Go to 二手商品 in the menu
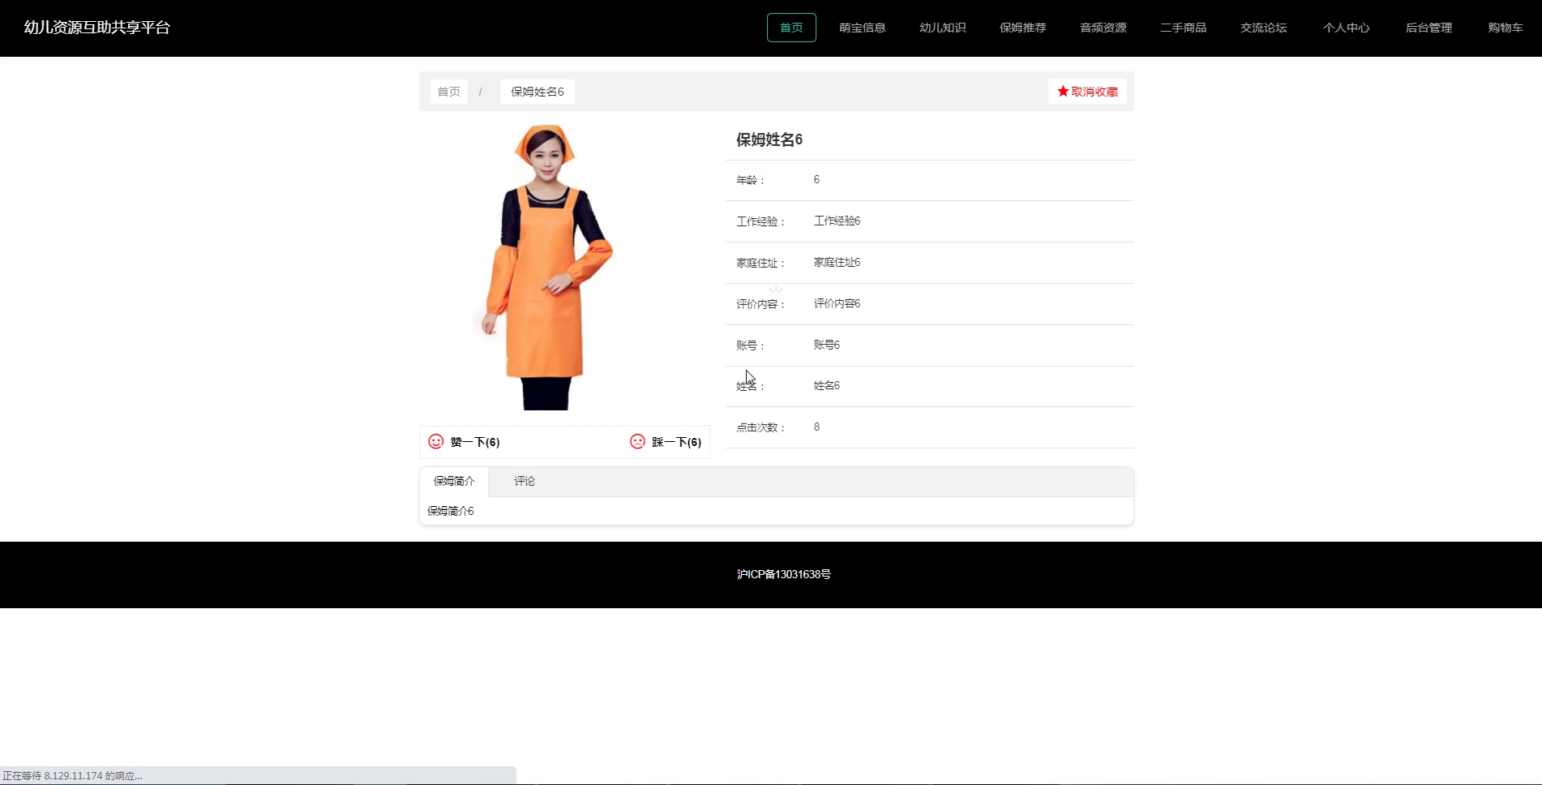 (1184, 28)
